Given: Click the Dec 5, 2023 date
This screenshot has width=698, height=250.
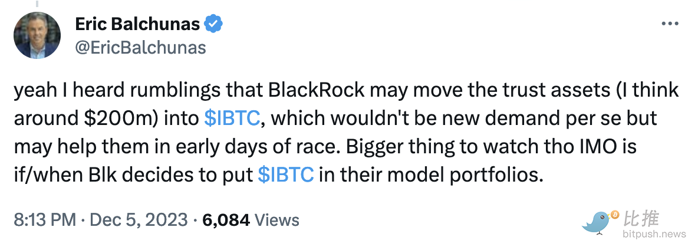Looking at the screenshot, I should (139, 220).
